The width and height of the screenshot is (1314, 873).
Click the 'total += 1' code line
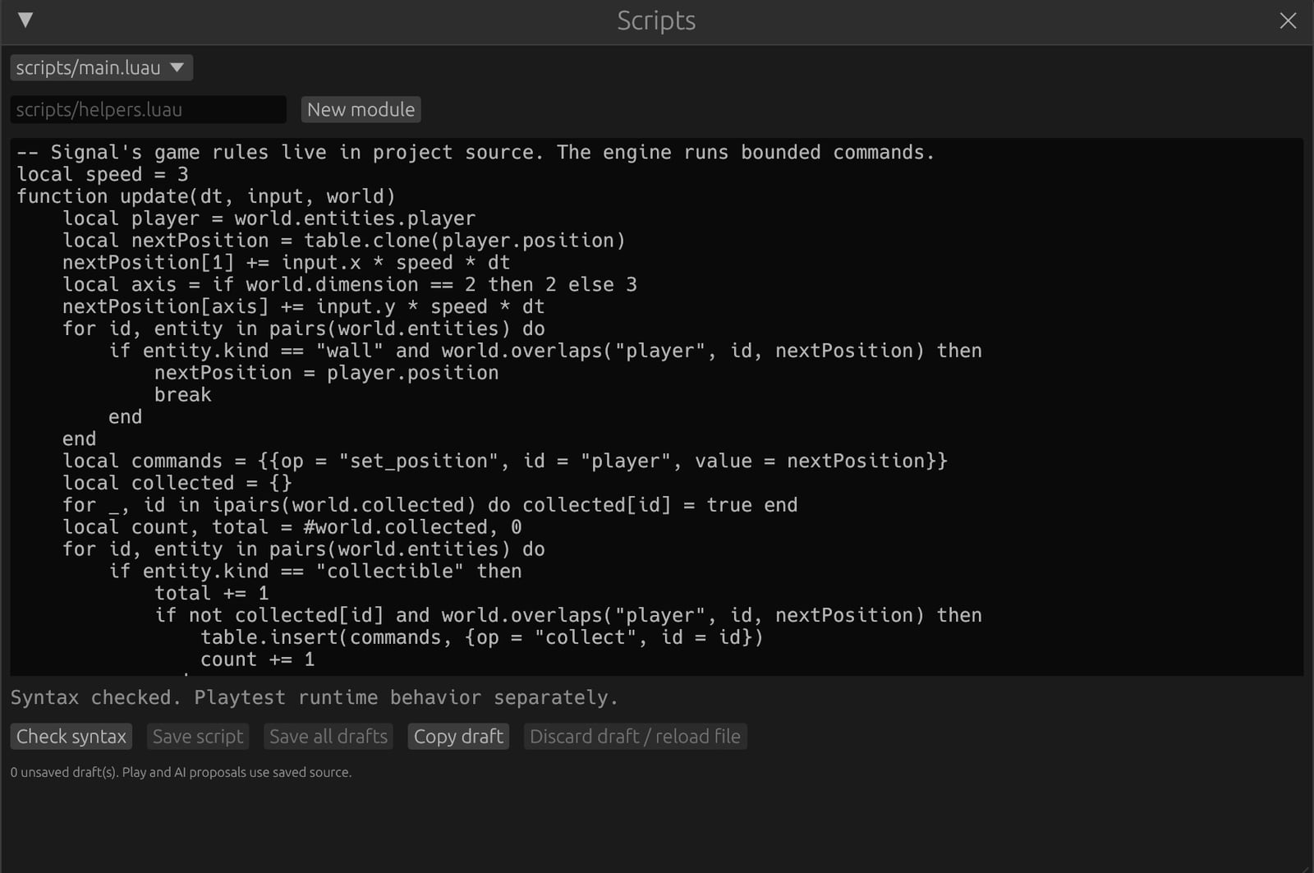pos(212,593)
